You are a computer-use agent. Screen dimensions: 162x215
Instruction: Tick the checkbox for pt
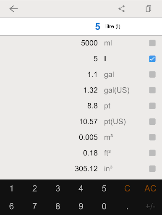(152, 106)
